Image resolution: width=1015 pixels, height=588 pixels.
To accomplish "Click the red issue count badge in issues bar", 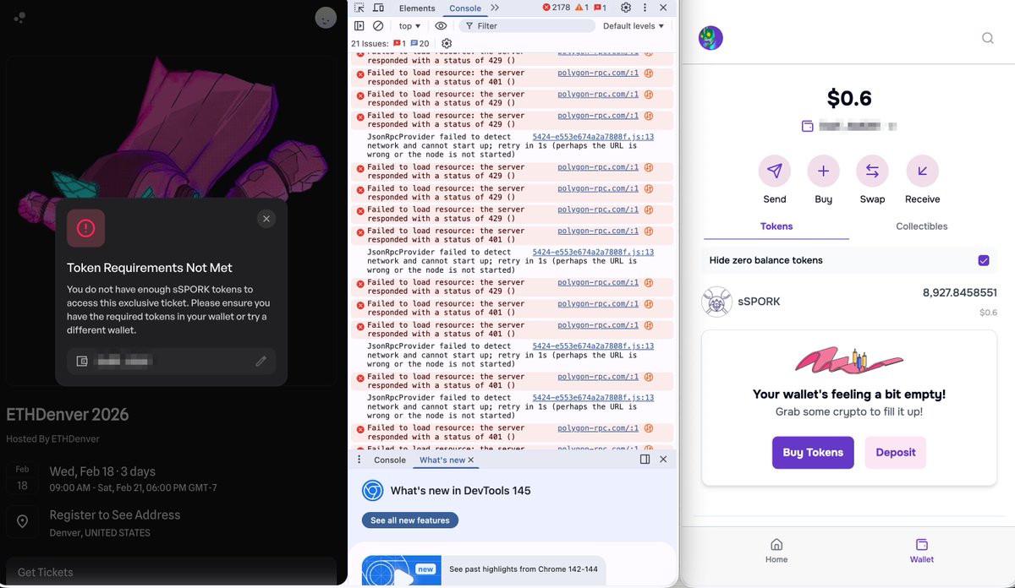I will point(399,44).
